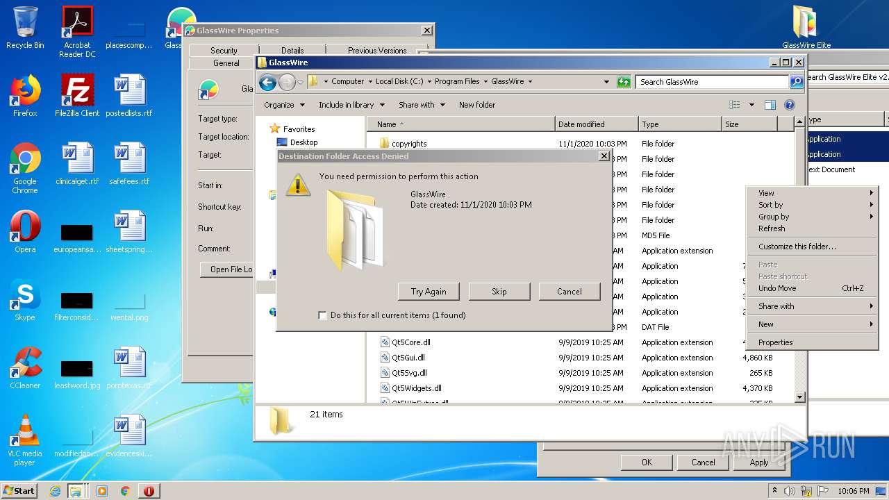Click the volume speaker tray icon
The width and height of the screenshot is (889, 500).
pos(790,491)
